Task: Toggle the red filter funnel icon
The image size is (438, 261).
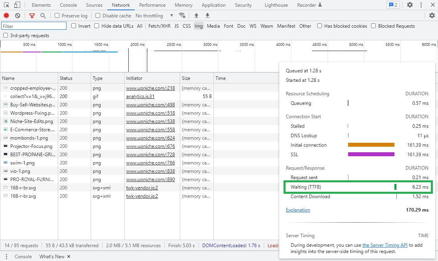Action: (x=32, y=15)
